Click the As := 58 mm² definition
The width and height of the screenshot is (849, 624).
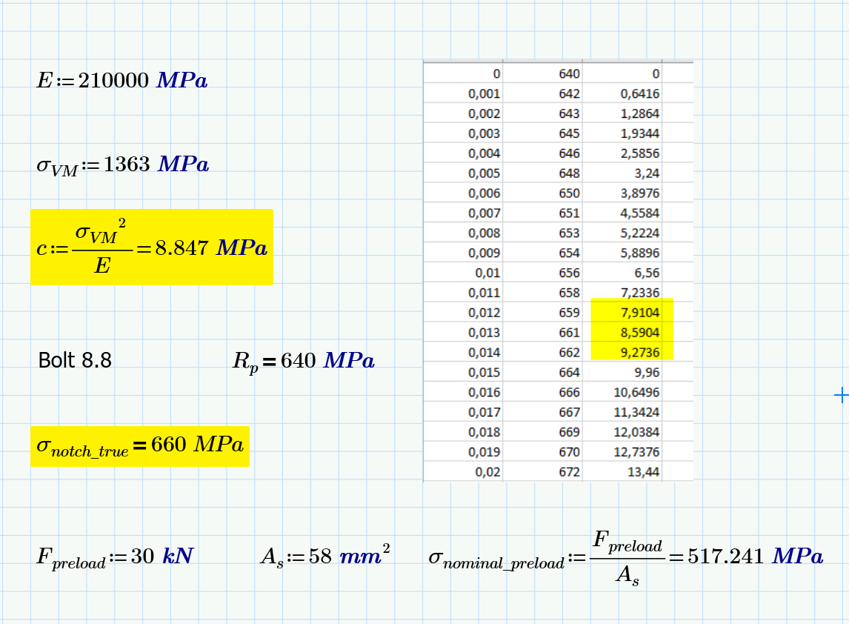click(x=326, y=554)
